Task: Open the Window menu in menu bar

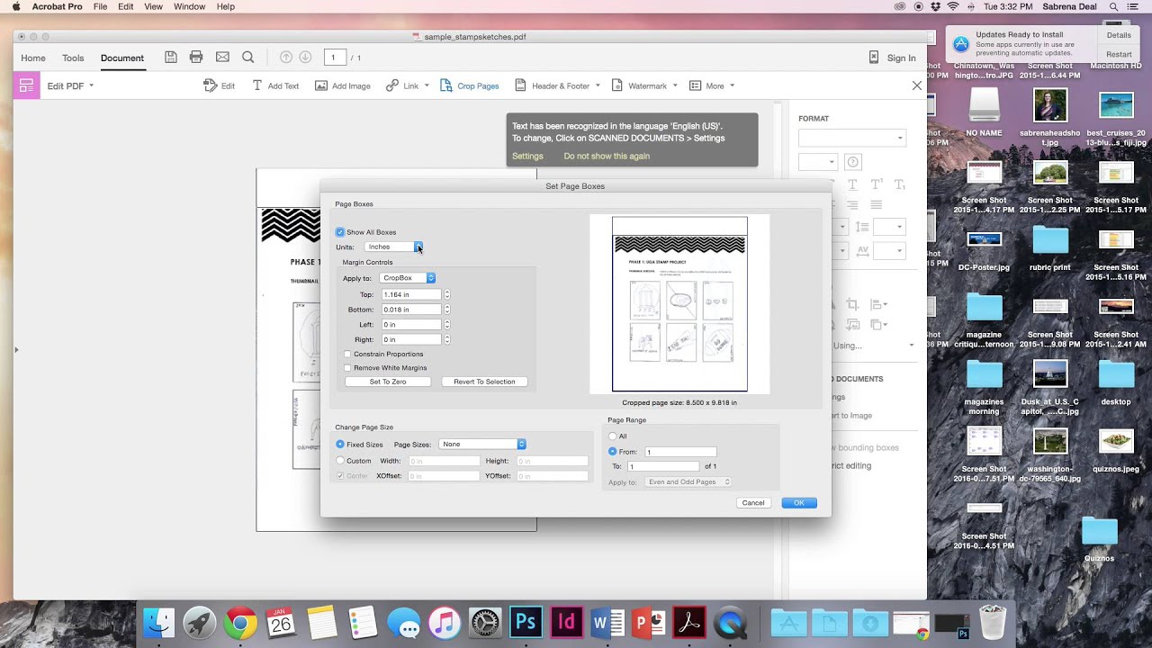Action: [x=190, y=6]
